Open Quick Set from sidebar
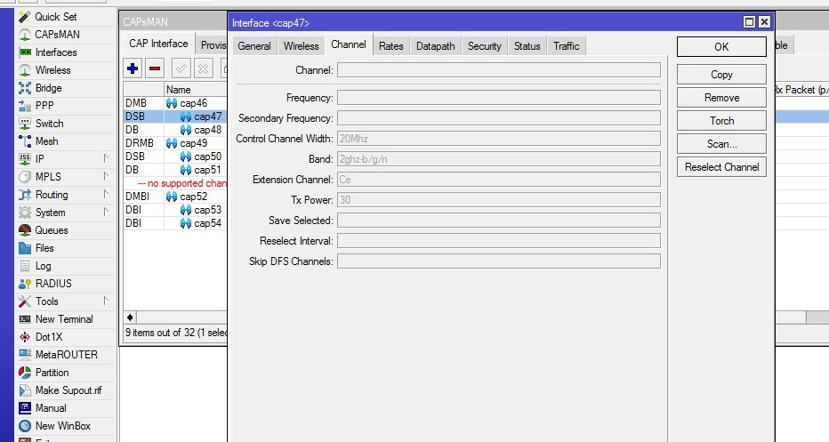829x442 pixels. (55, 17)
